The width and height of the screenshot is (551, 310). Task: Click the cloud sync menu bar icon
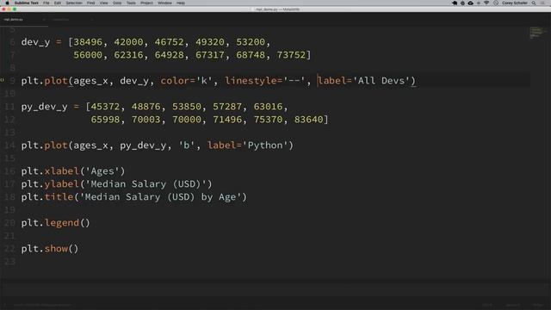click(471, 3)
